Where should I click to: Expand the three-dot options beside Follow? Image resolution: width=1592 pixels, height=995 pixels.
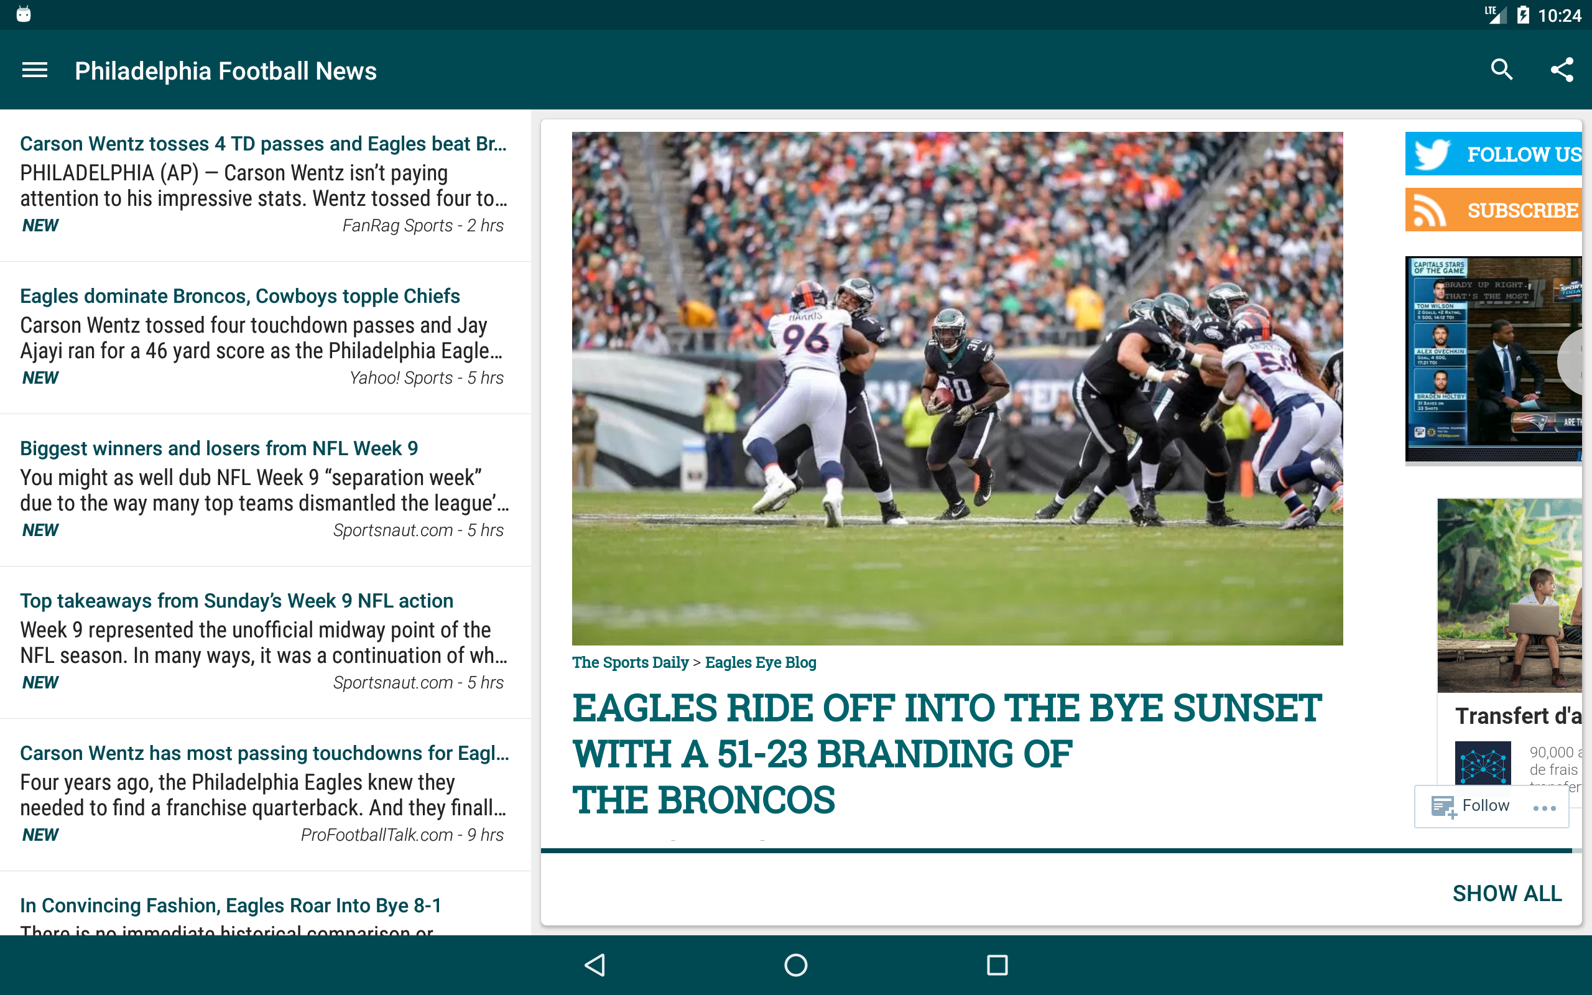tap(1543, 808)
